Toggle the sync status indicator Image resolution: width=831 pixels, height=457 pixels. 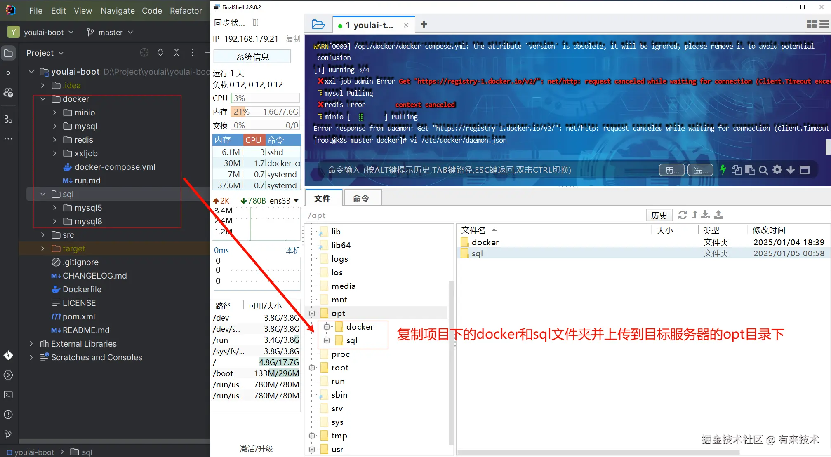click(x=255, y=23)
